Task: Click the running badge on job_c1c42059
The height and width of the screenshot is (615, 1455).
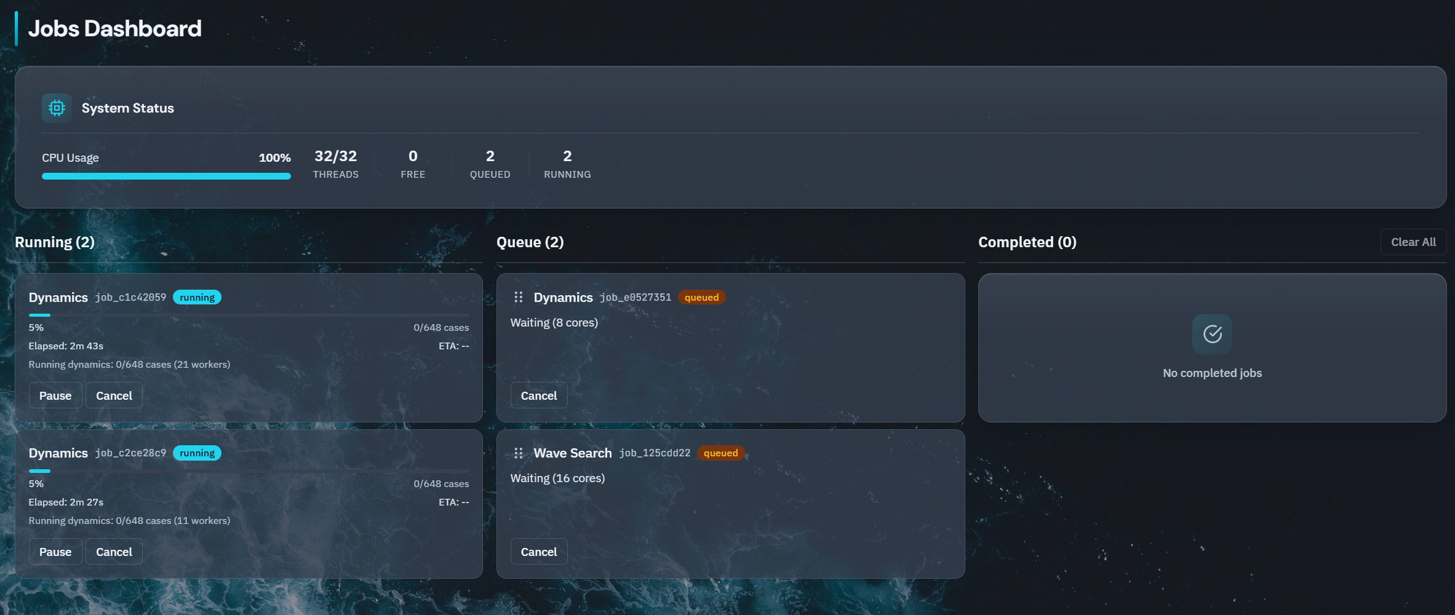Action: point(197,297)
